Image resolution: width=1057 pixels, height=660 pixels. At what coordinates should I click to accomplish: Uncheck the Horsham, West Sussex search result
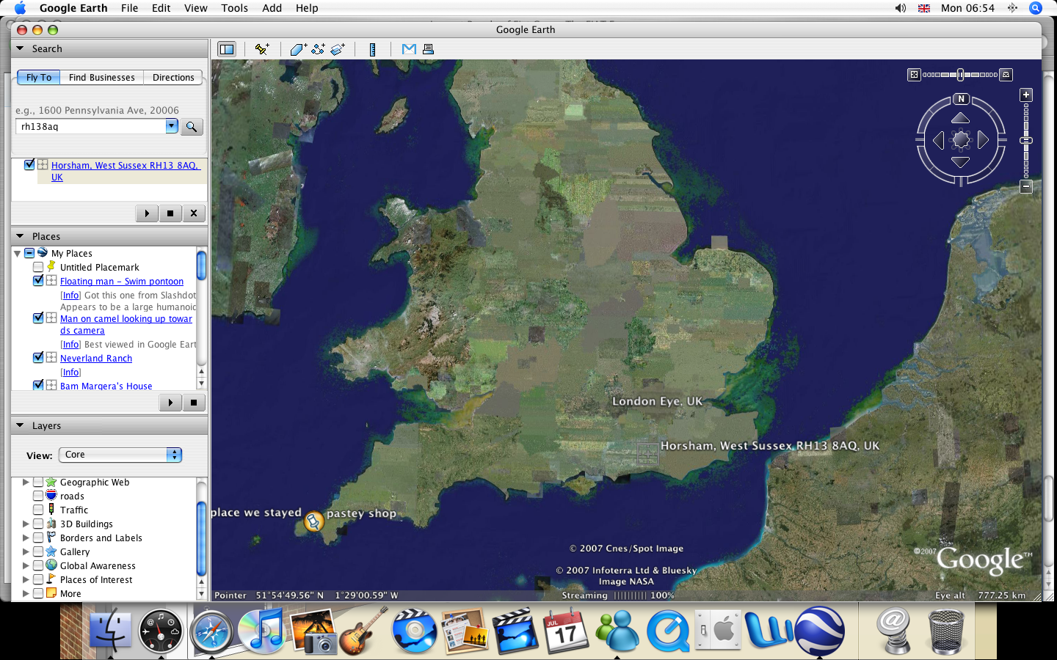[x=29, y=165]
